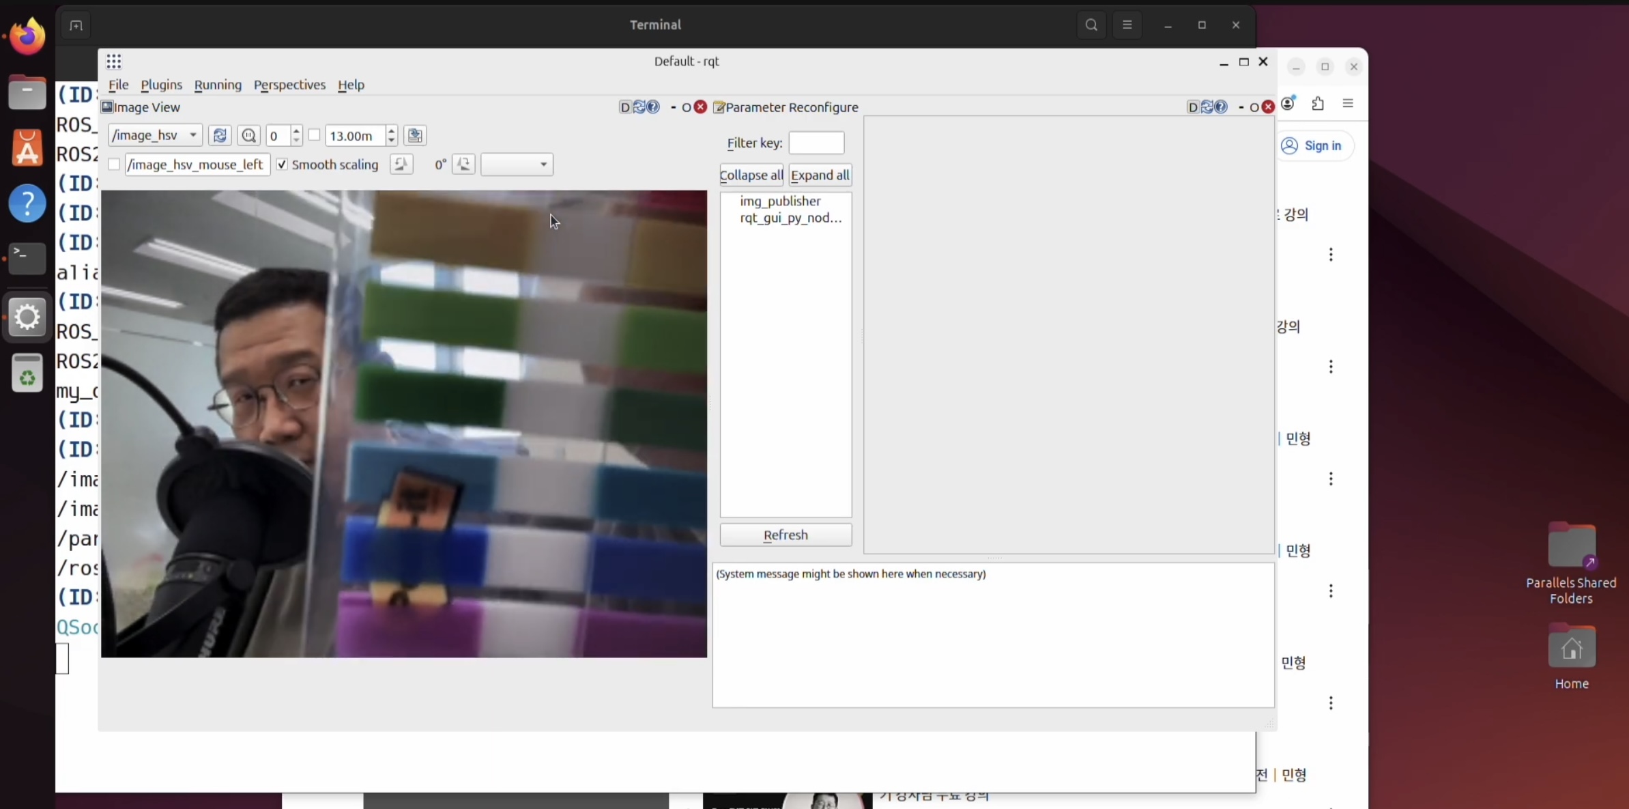Rotate the image right button
Viewport: 1629px width, 809px height.
[x=463, y=165]
